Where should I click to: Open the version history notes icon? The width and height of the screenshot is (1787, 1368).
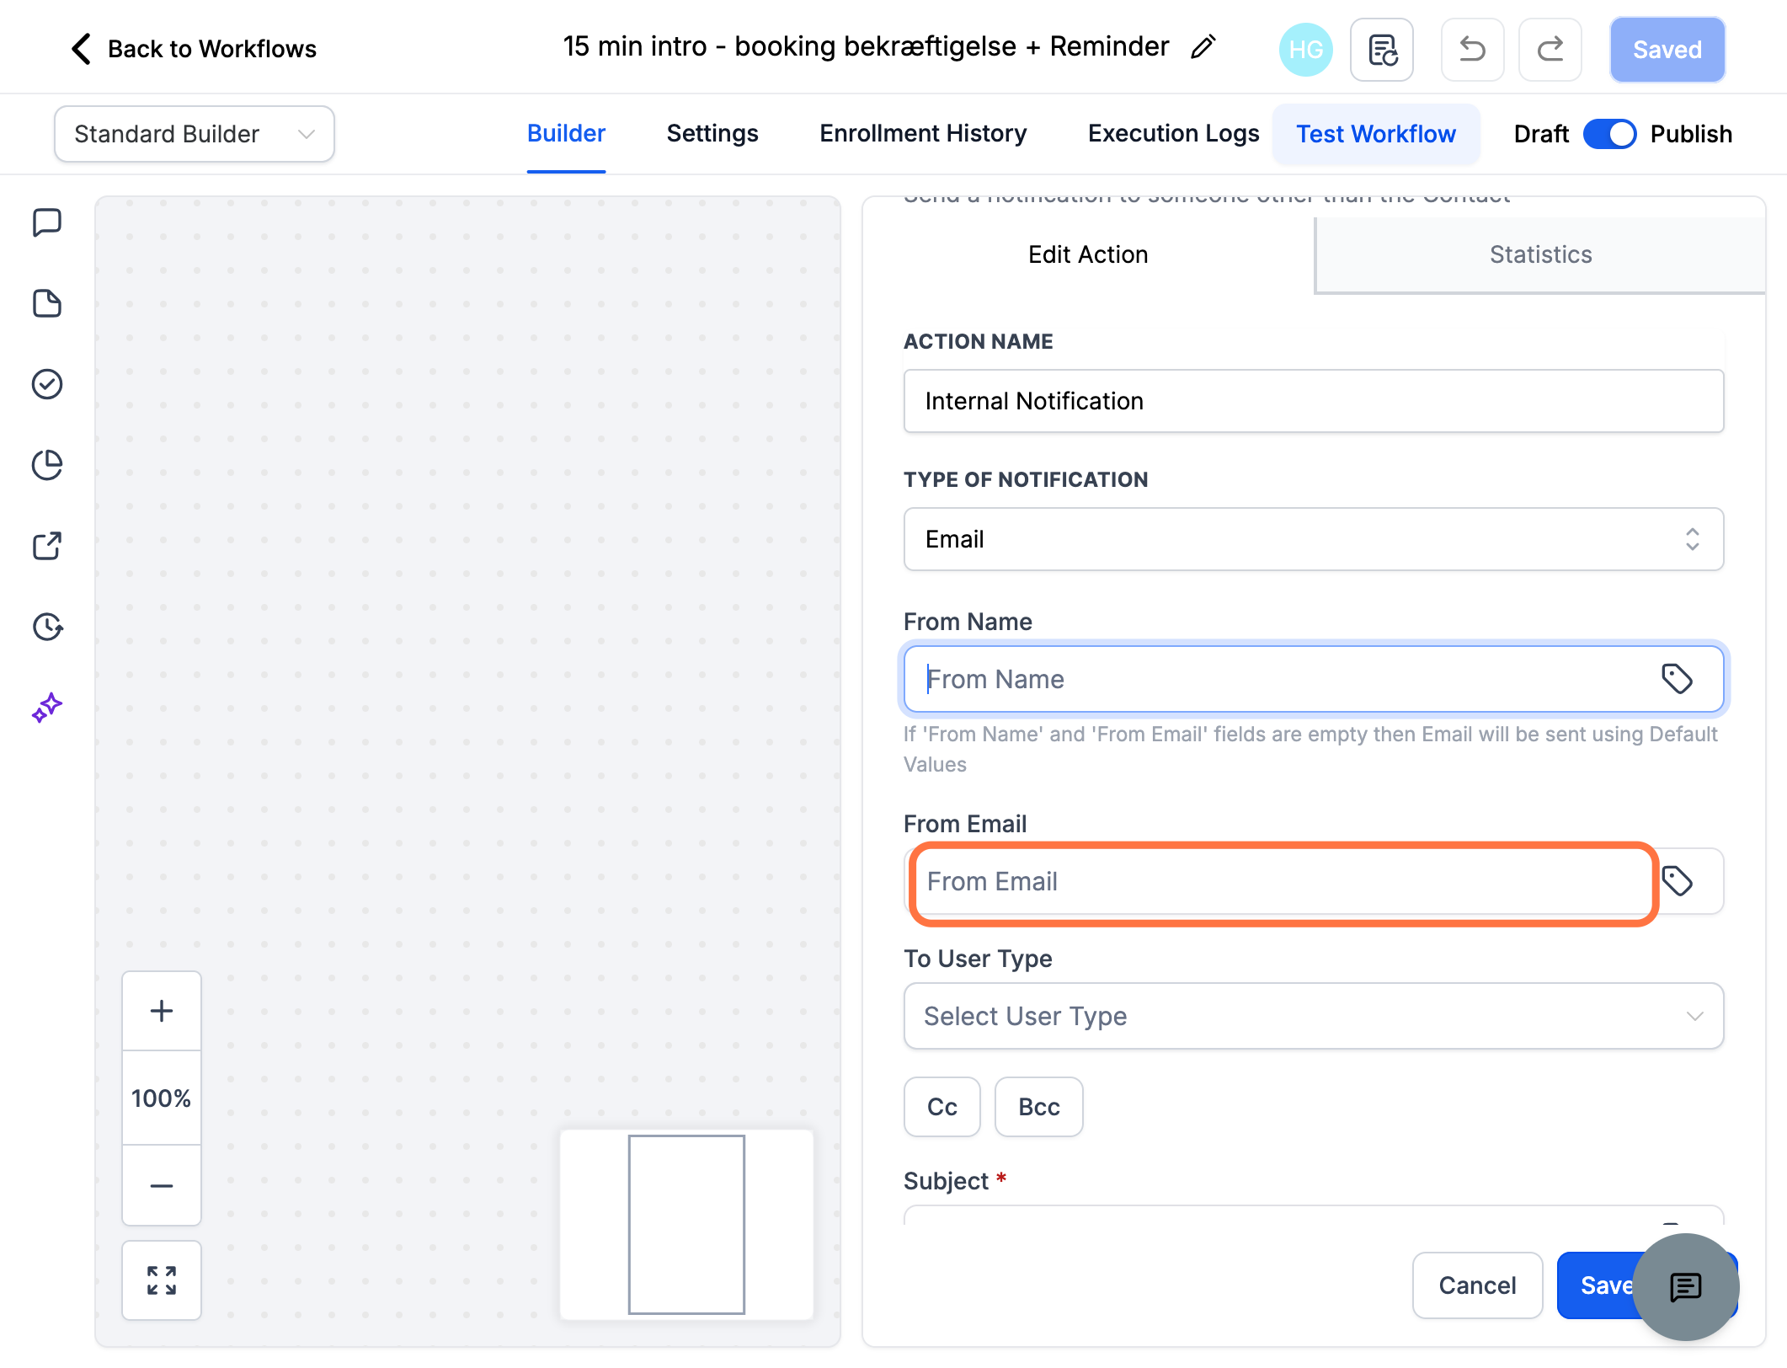pos(1382,50)
